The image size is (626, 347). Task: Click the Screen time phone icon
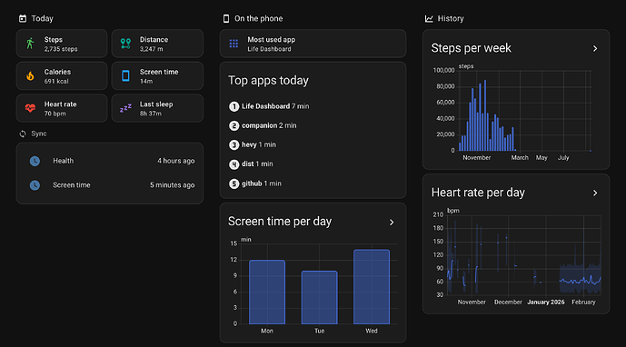point(125,76)
